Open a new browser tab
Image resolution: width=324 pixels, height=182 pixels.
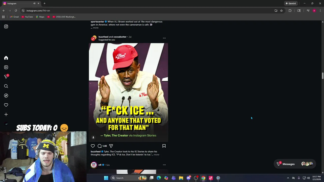click(x=45, y=4)
